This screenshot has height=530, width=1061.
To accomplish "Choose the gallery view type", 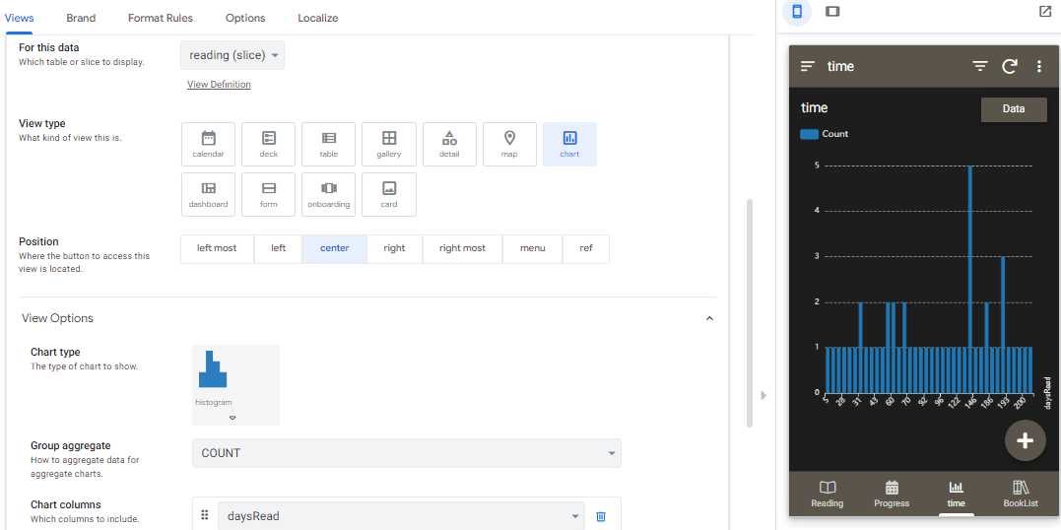I will click(389, 144).
